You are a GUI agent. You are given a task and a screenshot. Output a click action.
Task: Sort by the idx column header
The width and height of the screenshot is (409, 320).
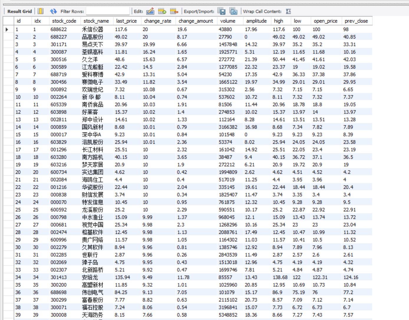click(38, 21)
